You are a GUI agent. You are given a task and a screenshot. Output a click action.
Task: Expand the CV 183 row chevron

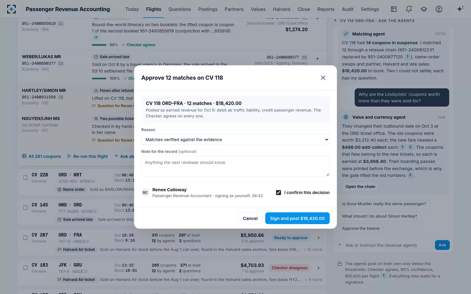(x=319, y=268)
